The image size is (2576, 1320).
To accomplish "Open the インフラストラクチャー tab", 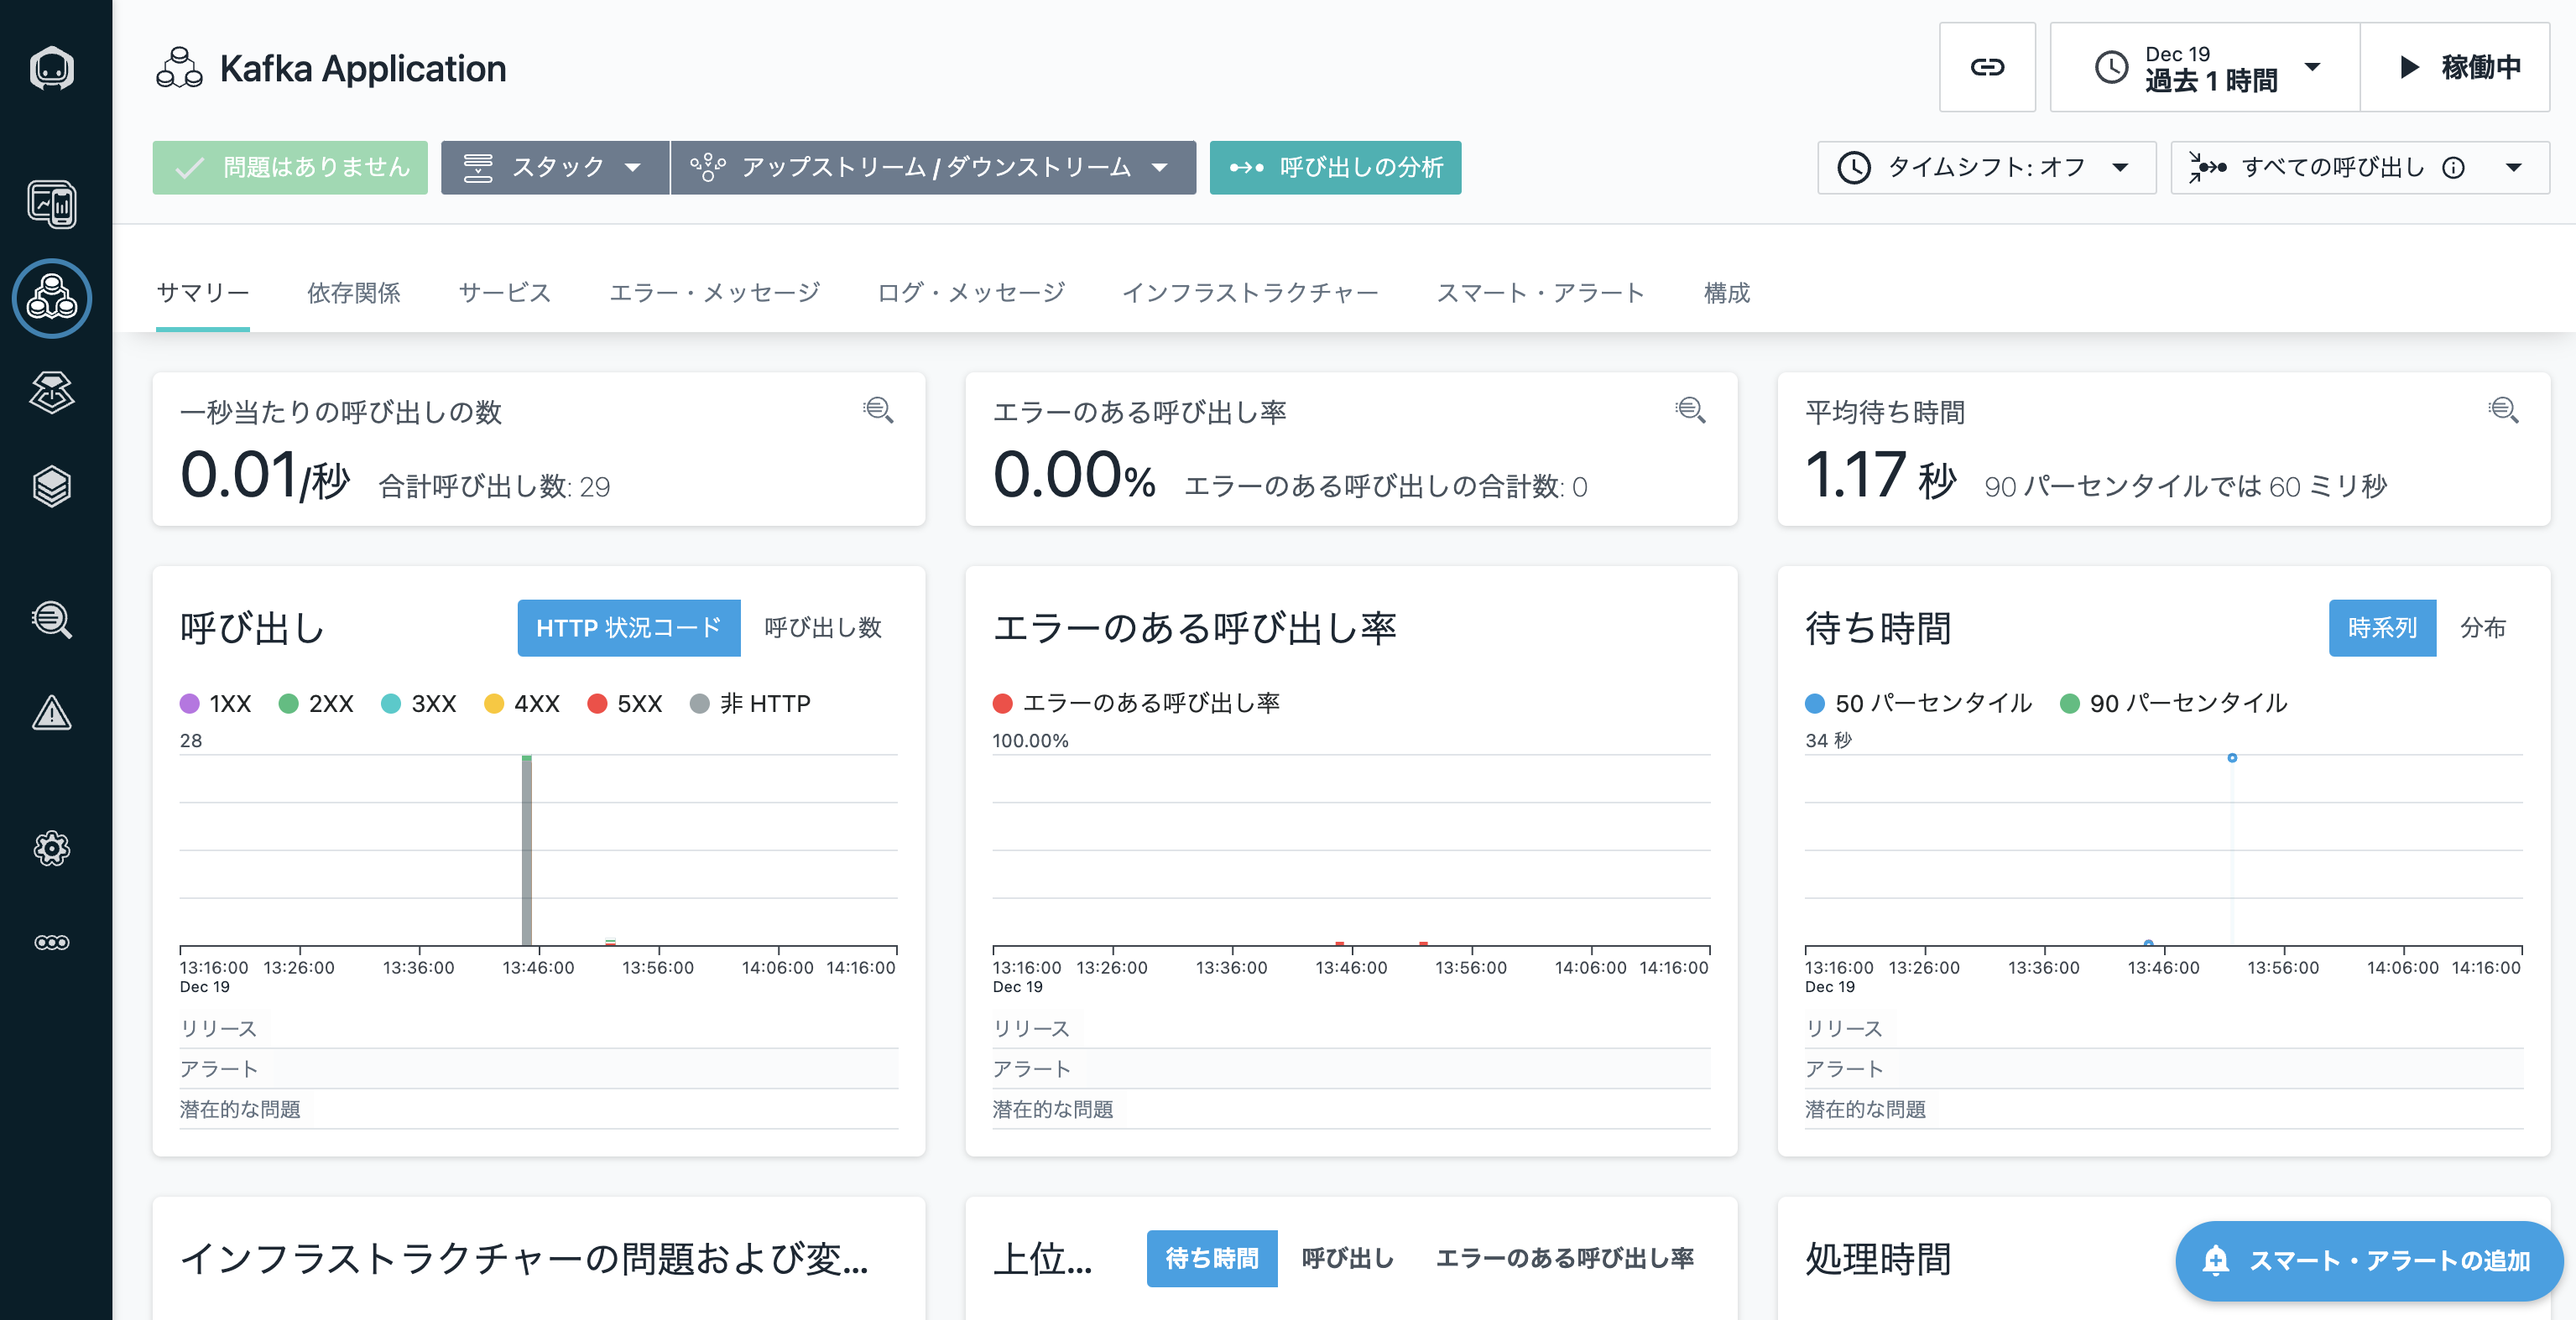I will point(1250,293).
